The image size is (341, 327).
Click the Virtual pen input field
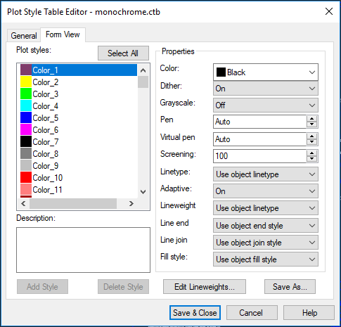pyautogui.click(x=259, y=139)
